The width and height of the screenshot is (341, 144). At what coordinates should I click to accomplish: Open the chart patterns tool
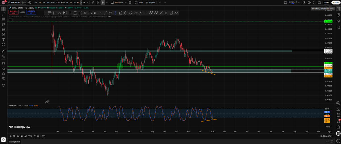(x=3, y=24)
